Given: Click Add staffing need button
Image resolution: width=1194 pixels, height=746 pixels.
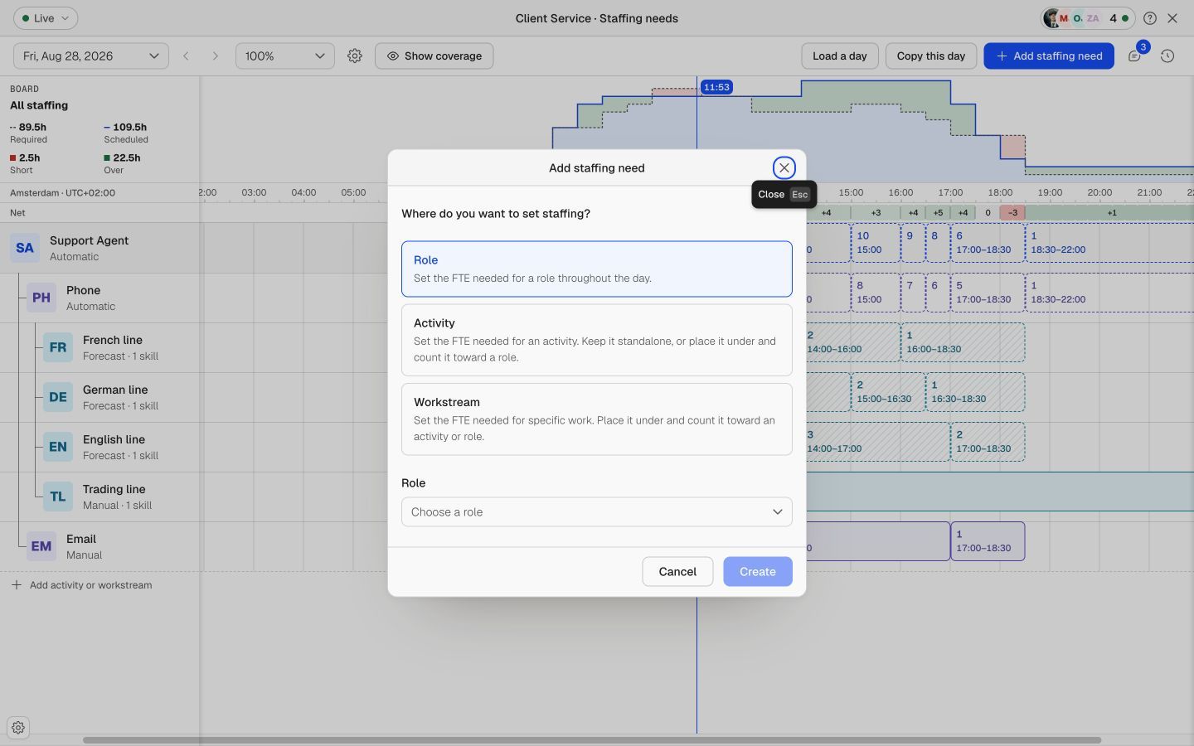Looking at the screenshot, I should [1048, 56].
